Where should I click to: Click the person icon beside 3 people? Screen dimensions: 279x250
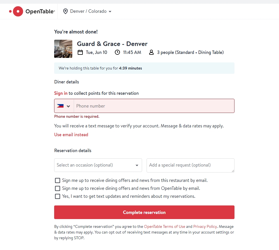point(151,52)
